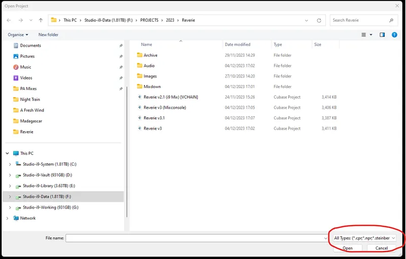Viewport: 406px width, 259px height.
Task: Select Studio-i9-Data (F:) in the breadcrumb
Action: [109, 20]
